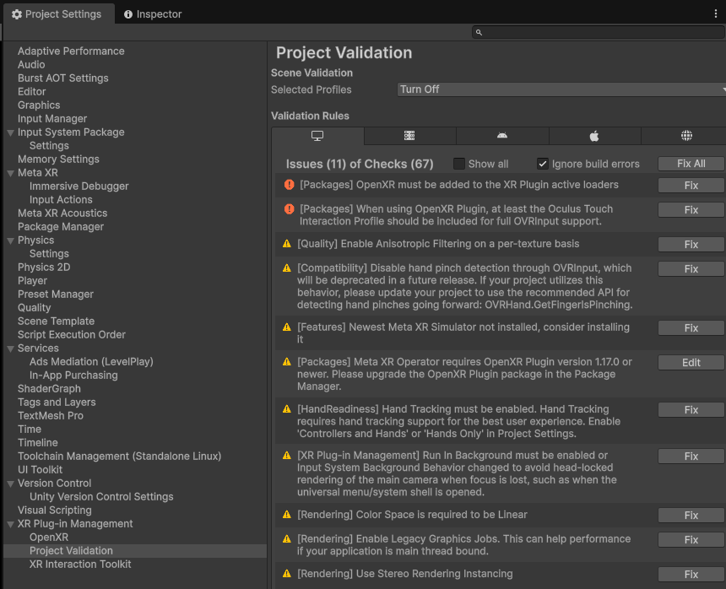
Task: Open Script Execution Order settings
Action: [x=71, y=334]
